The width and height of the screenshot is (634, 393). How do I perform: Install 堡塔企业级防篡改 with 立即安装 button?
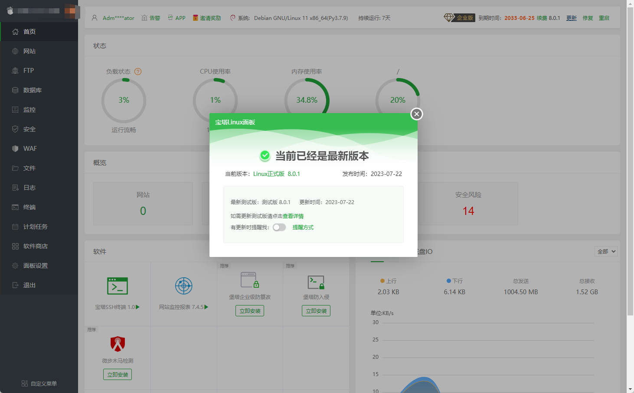click(250, 311)
